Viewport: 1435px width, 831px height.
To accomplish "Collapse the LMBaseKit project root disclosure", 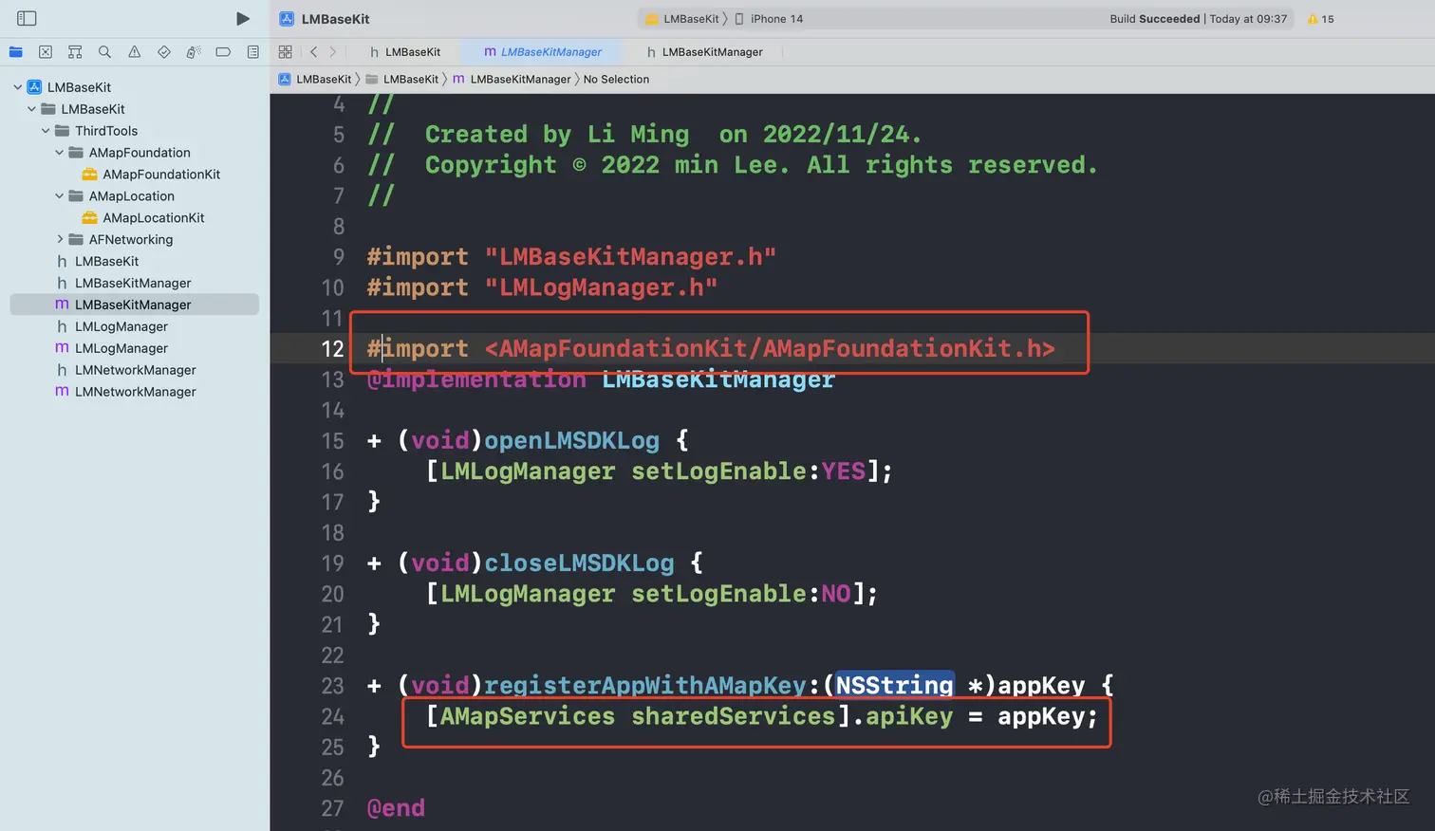I will (x=17, y=87).
